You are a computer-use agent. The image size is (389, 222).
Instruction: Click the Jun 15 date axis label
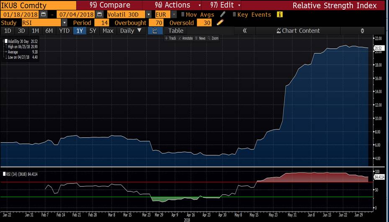click(327, 215)
